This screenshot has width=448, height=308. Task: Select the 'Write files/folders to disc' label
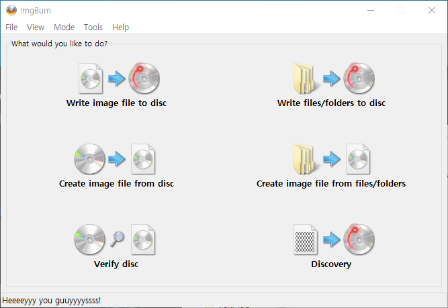331,103
